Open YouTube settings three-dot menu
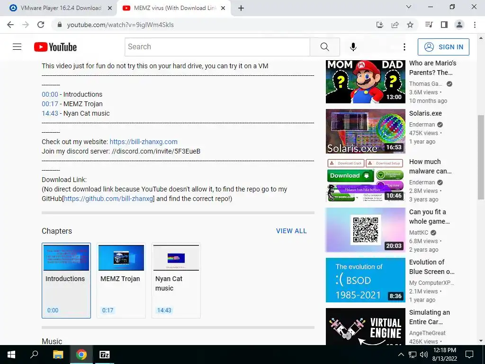The image size is (485, 364). 404,47
